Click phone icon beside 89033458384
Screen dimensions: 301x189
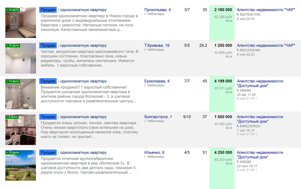pos(238,50)
